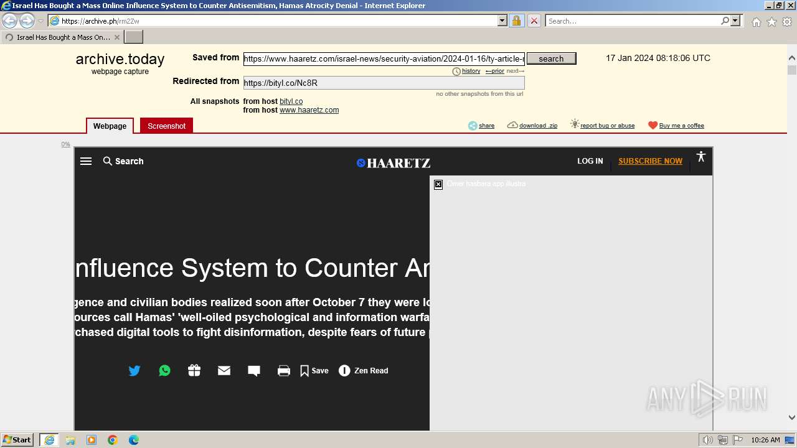
Task: Click the browser Search box
Action: tap(633, 21)
